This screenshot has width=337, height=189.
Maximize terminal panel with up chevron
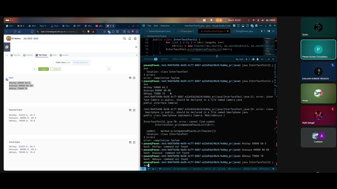[x=269, y=59]
